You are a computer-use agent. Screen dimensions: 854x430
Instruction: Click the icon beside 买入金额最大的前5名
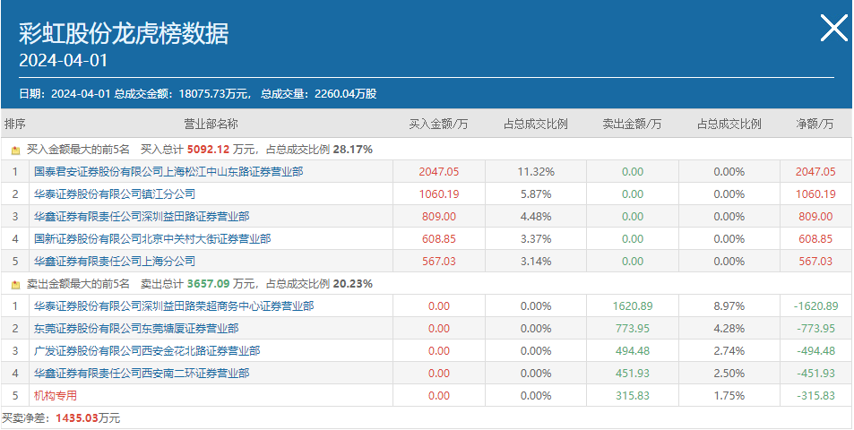pyautogui.click(x=16, y=150)
